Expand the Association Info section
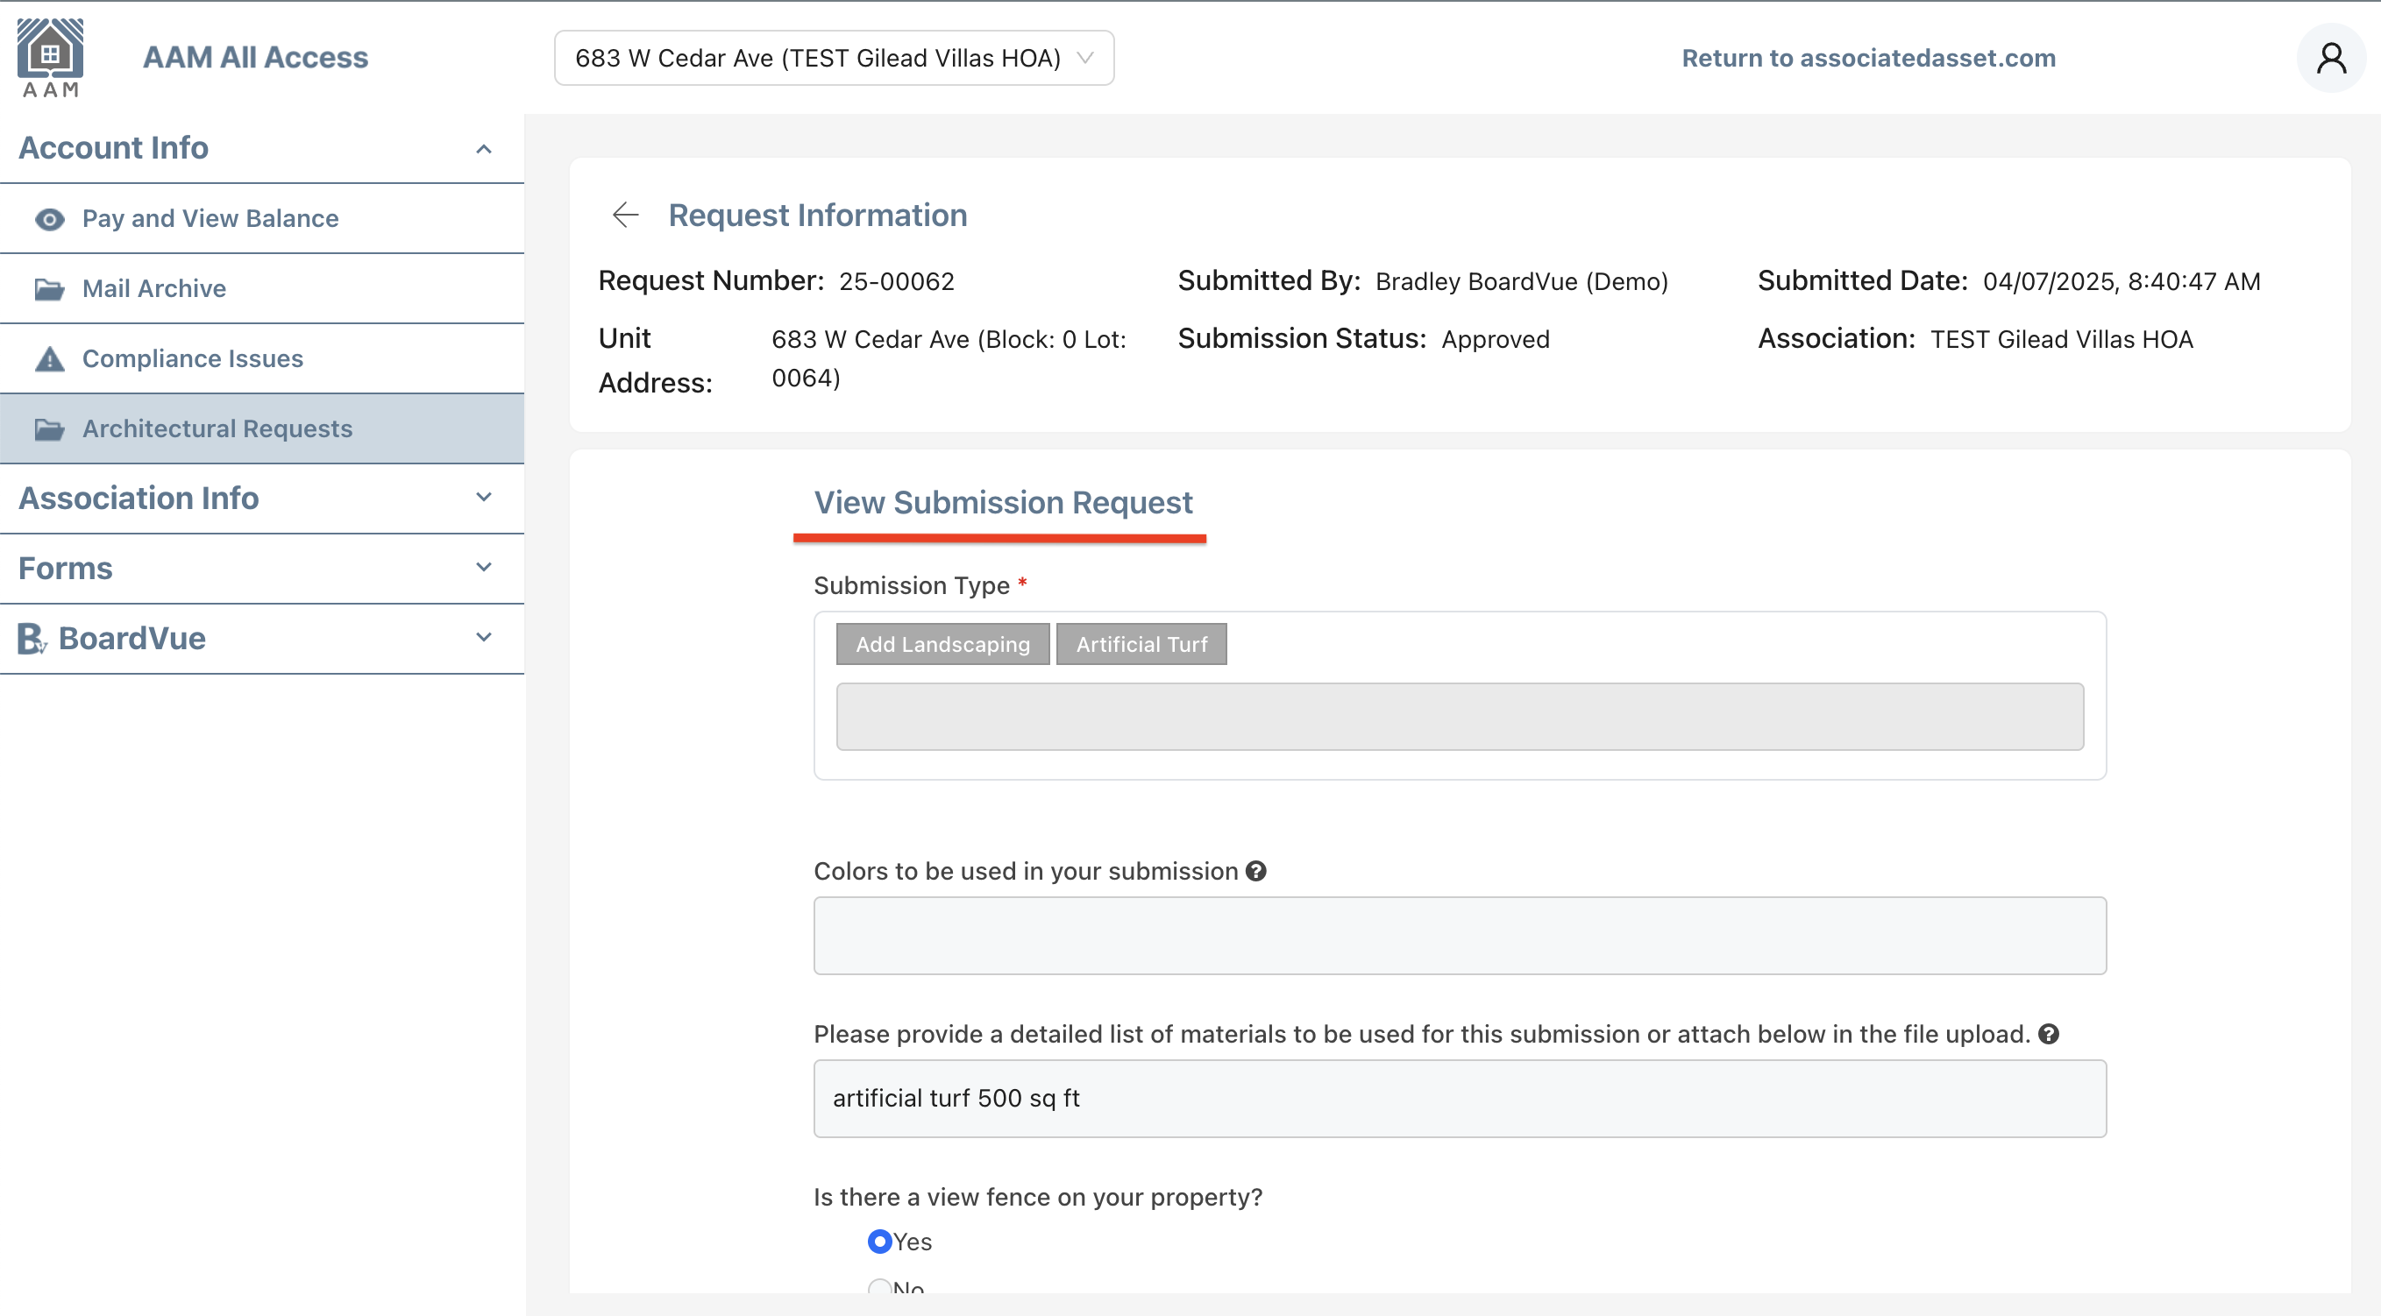 (x=483, y=498)
